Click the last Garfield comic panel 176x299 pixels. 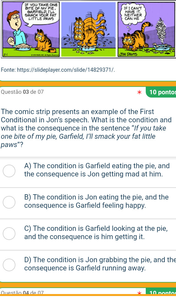point(146,29)
